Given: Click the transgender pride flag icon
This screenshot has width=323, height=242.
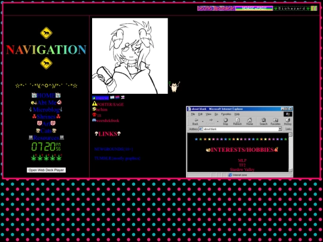Looking at the screenshot, I should (112, 97).
